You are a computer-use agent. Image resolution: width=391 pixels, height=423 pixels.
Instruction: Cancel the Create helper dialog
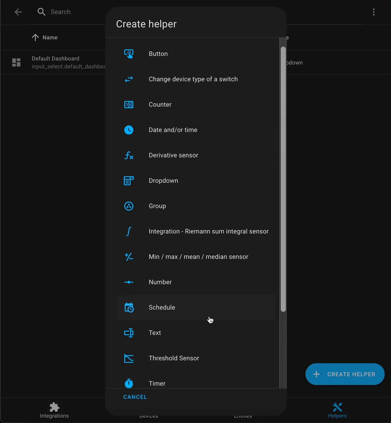pyautogui.click(x=135, y=397)
